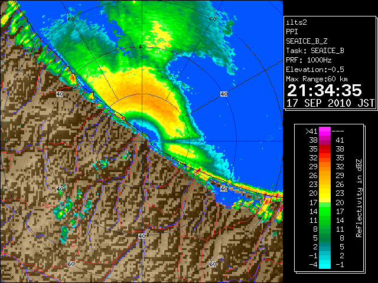Image resolution: width=378 pixels, height=283 pixels.
Task: Pick the yellow 20 dBZ color swatch
Action: click(x=325, y=193)
